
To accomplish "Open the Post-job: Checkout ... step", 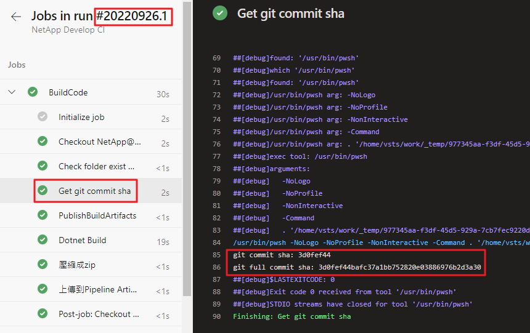I will tap(99, 315).
